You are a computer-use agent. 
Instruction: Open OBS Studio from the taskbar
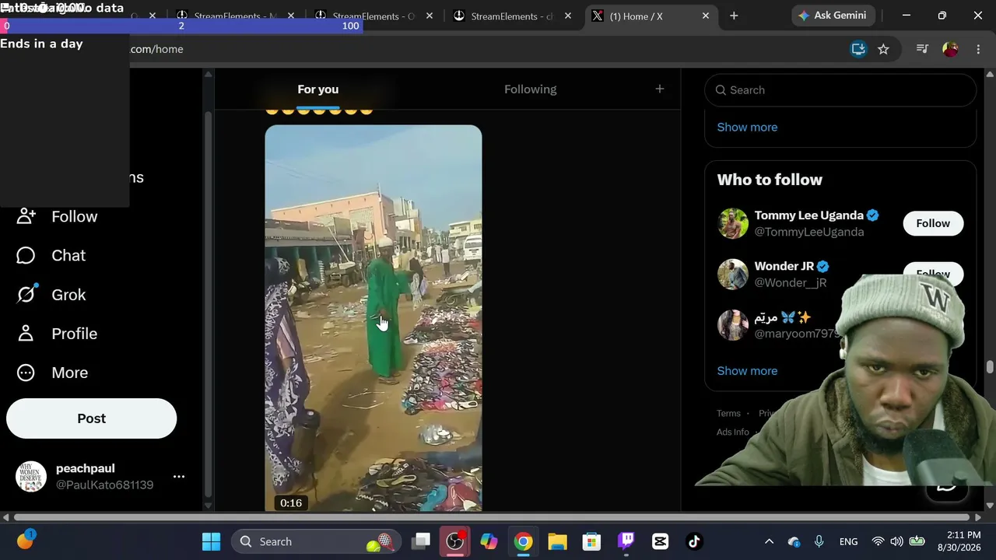[455, 541]
